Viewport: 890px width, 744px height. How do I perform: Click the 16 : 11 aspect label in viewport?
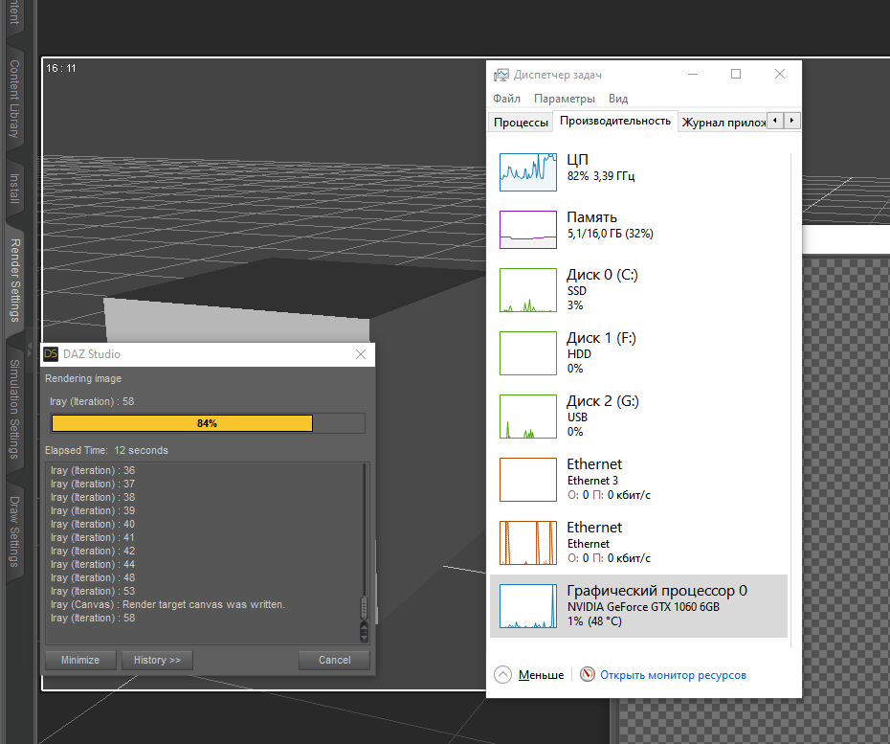[x=60, y=68]
